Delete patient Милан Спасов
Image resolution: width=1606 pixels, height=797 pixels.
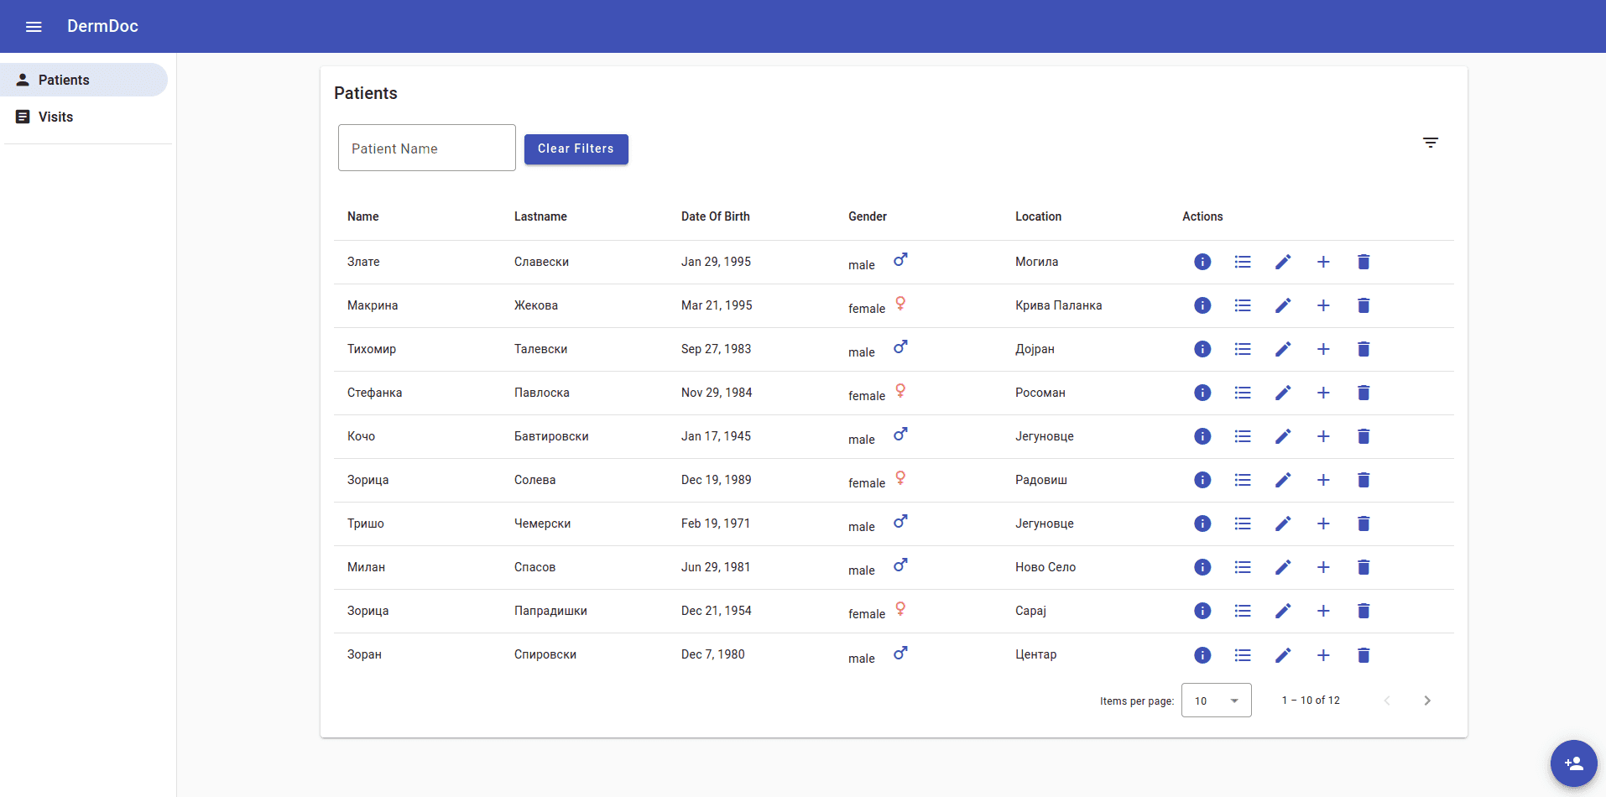coord(1364,567)
